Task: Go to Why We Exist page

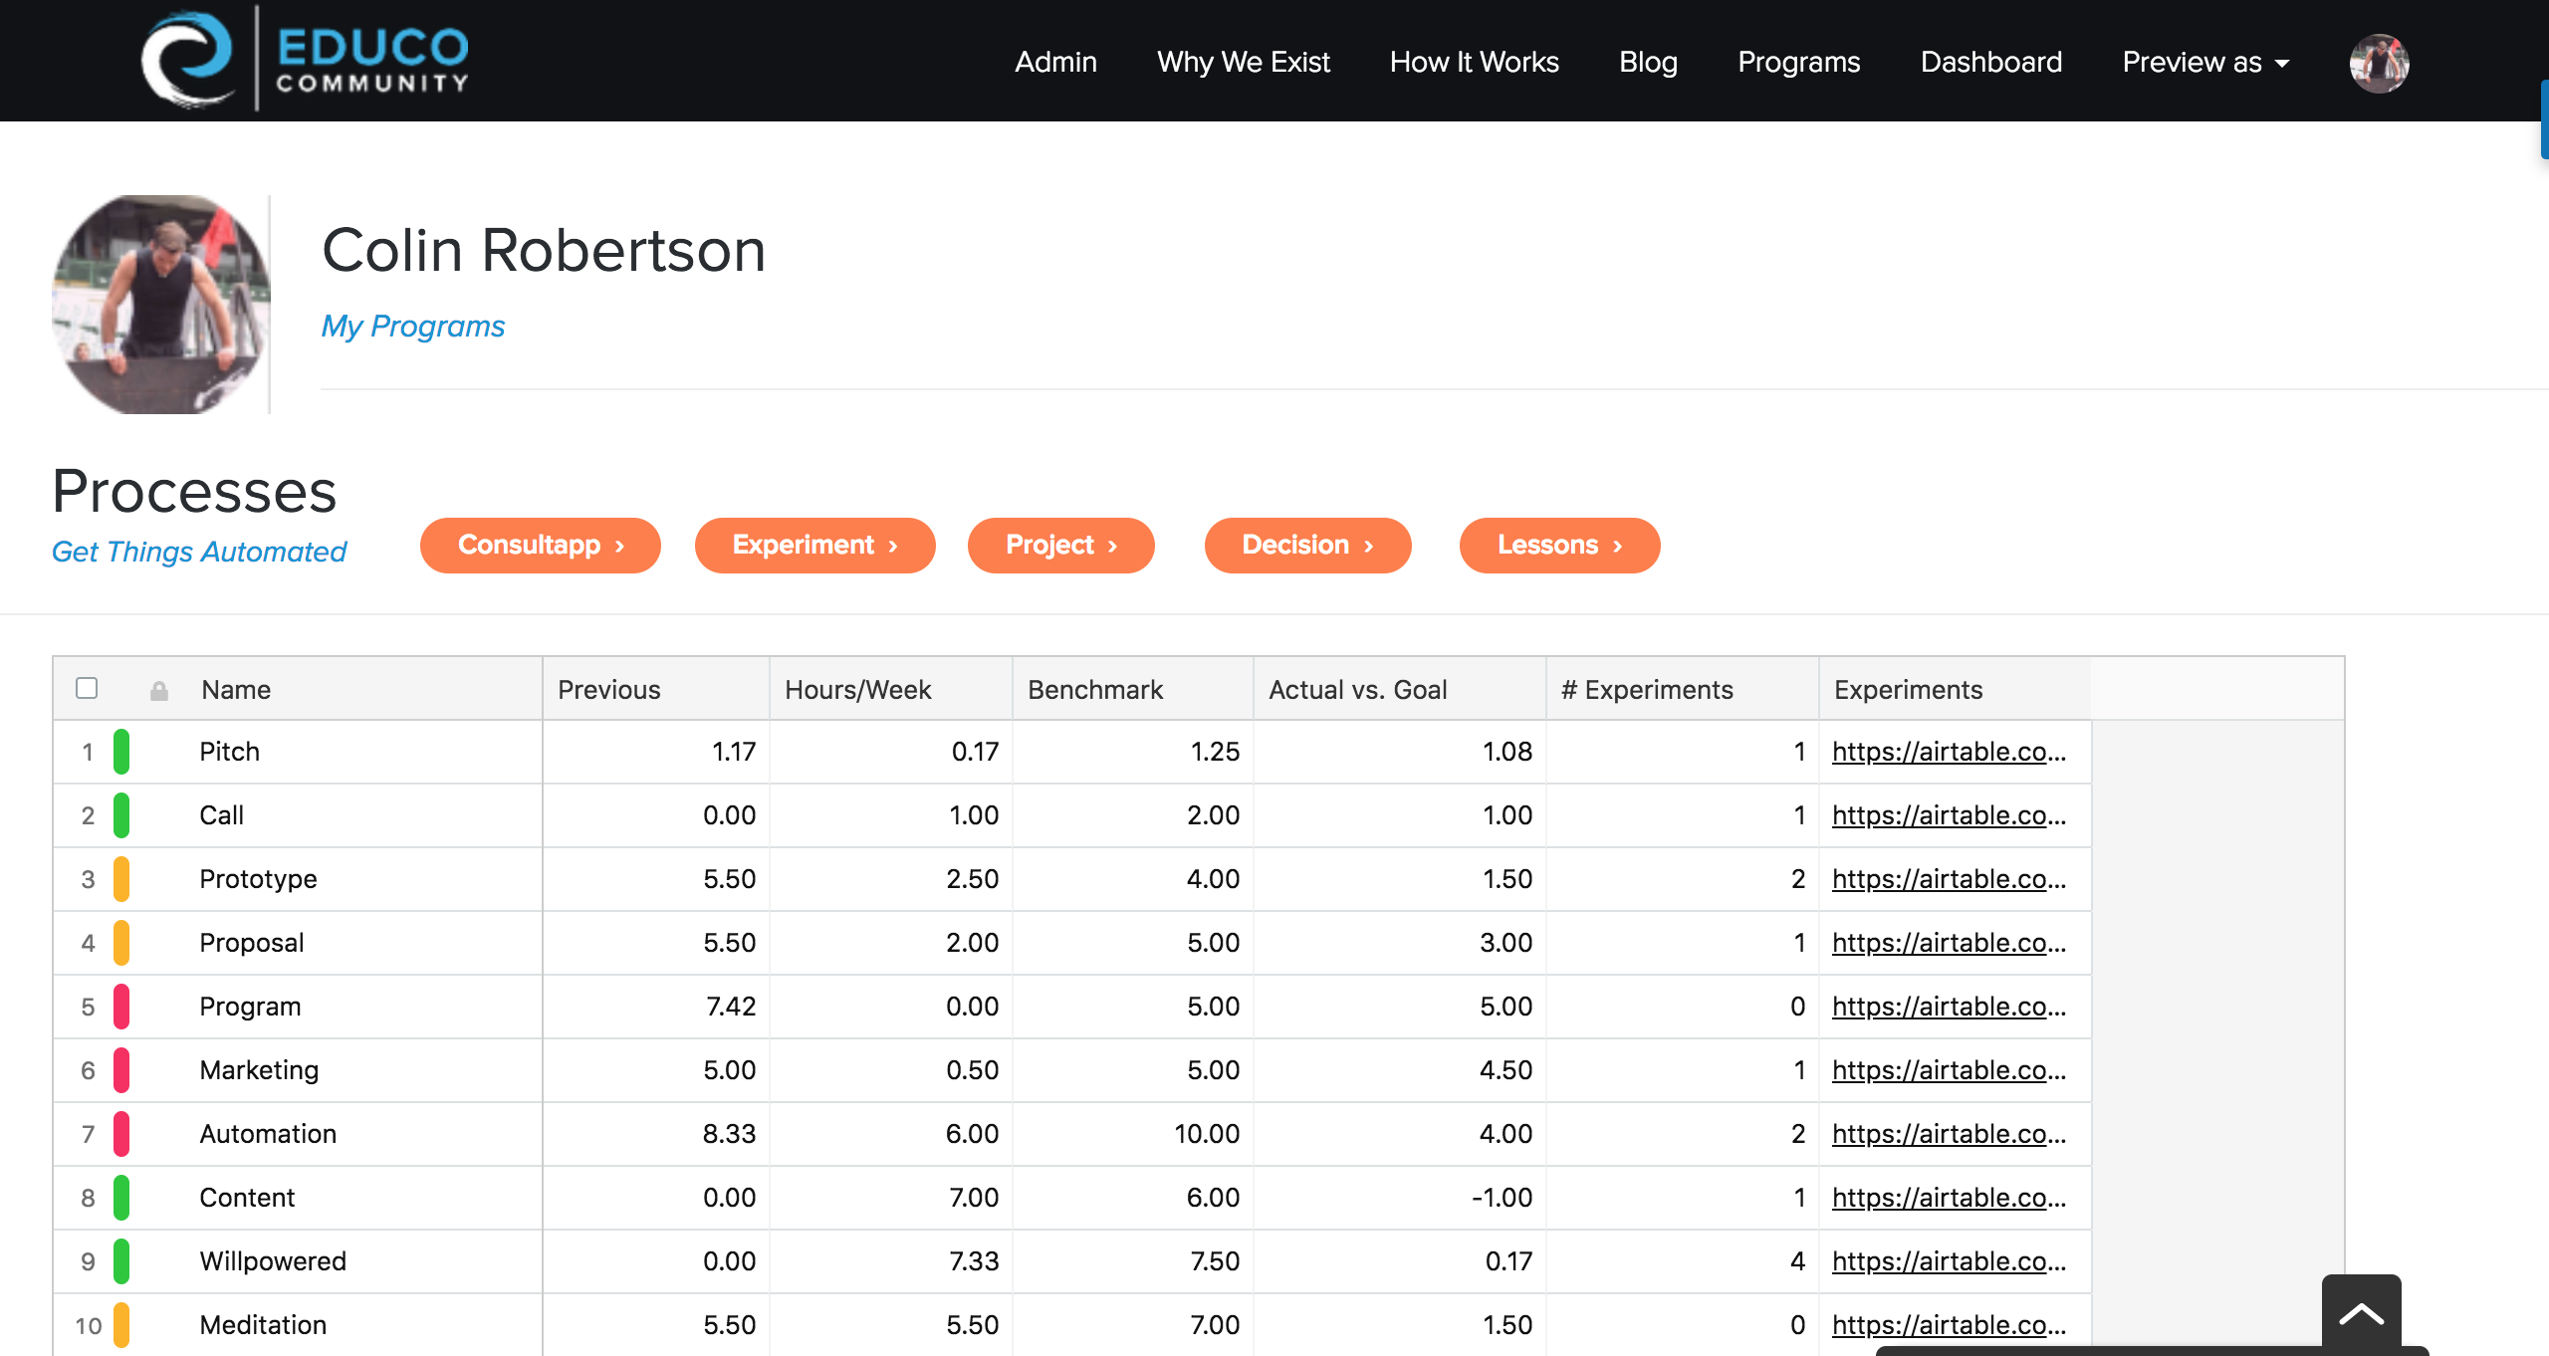Action: tap(1243, 62)
